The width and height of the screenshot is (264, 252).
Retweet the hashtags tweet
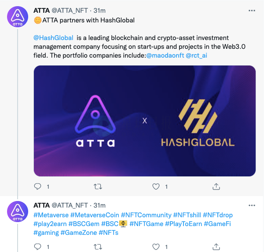click(x=98, y=247)
